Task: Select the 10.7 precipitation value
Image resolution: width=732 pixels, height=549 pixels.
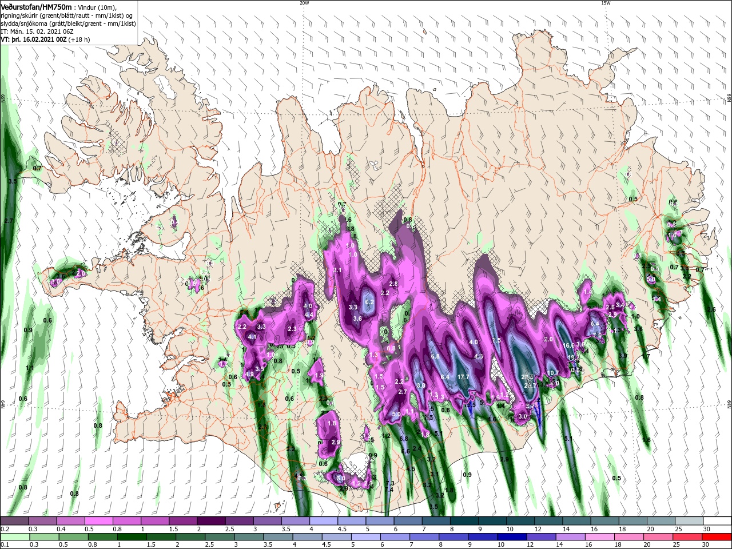Action: point(553,373)
